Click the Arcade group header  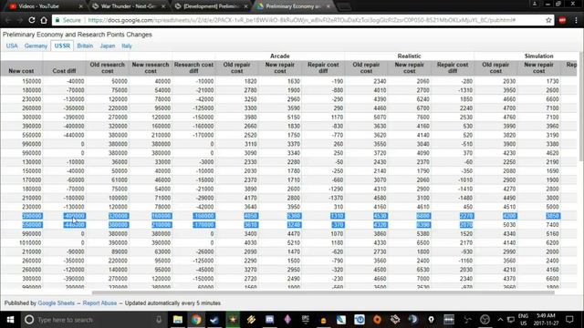(280, 56)
